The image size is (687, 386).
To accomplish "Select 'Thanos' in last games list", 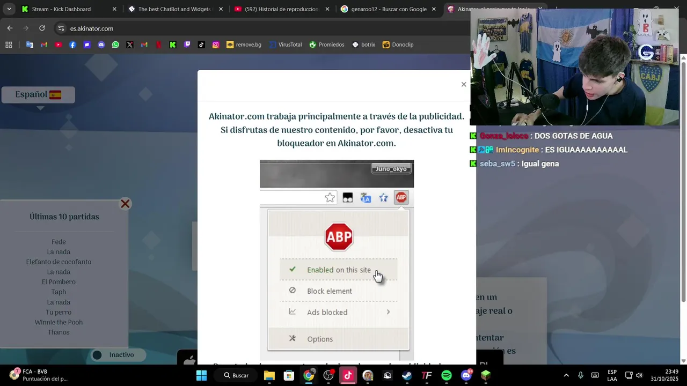I will pyautogui.click(x=59, y=332).
